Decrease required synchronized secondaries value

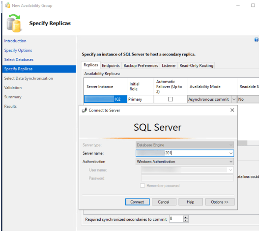186,220
